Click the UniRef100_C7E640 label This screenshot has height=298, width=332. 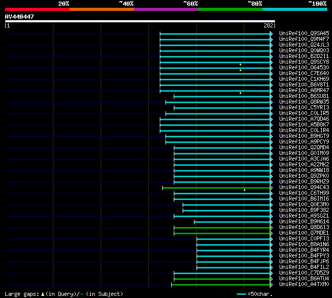click(304, 74)
